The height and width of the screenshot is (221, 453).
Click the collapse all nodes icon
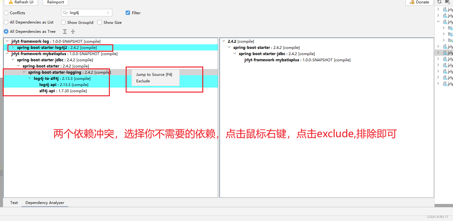(73, 31)
